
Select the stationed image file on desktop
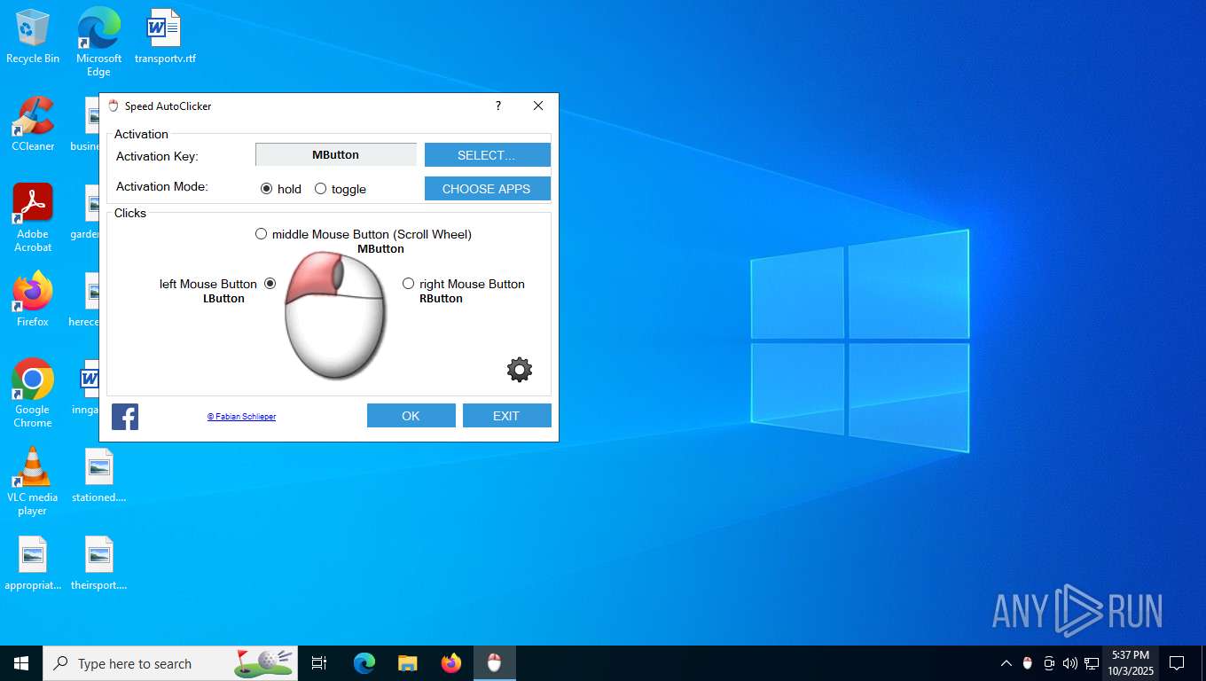(99, 475)
